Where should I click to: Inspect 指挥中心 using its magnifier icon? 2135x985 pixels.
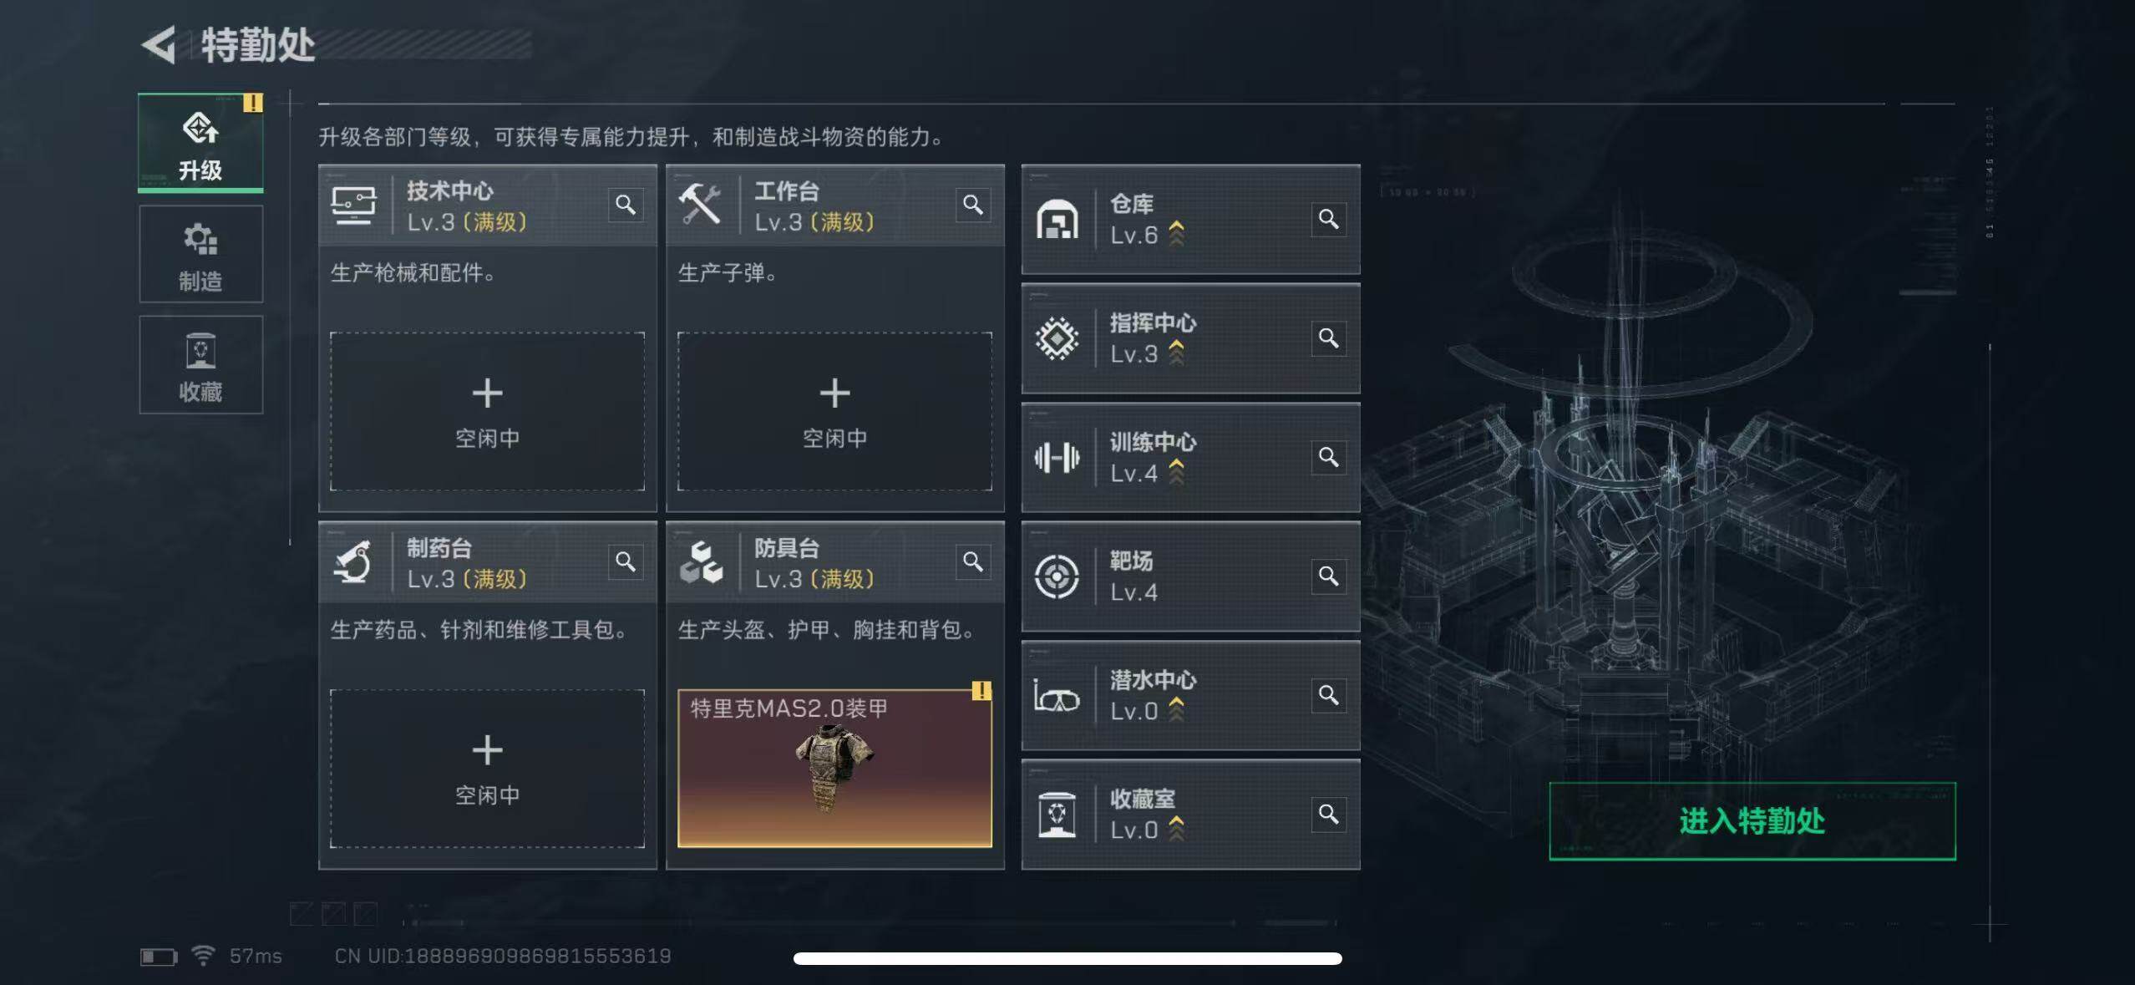pos(1329,338)
